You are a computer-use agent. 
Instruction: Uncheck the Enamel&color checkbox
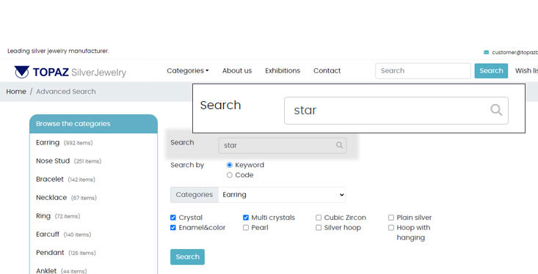click(x=173, y=227)
